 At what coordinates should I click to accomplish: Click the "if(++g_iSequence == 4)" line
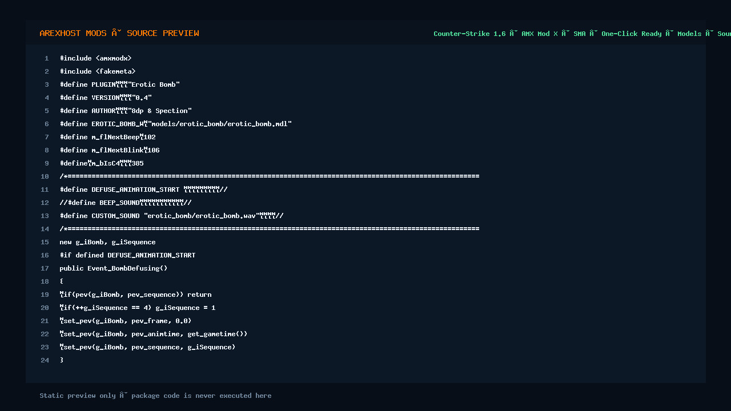pyautogui.click(x=138, y=308)
